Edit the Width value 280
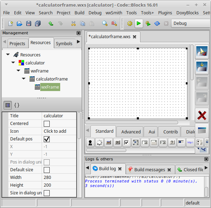 [59, 178]
